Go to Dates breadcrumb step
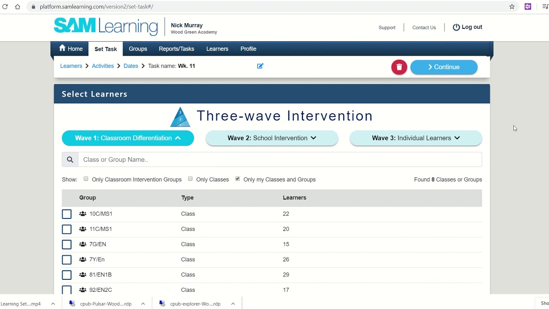 (x=131, y=66)
